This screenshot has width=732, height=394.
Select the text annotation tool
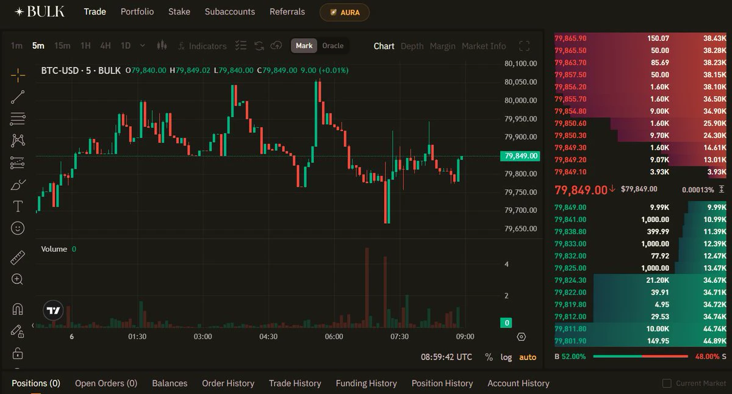coord(18,206)
